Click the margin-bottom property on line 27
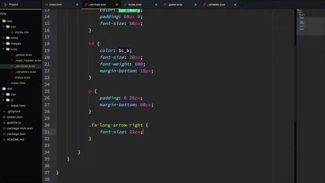The width and height of the screenshot is (325, 183). point(117,105)
